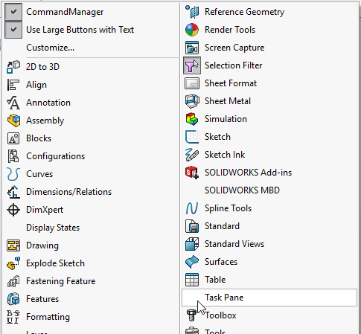Click the Sketch toolbar icon

coord(192,137)
